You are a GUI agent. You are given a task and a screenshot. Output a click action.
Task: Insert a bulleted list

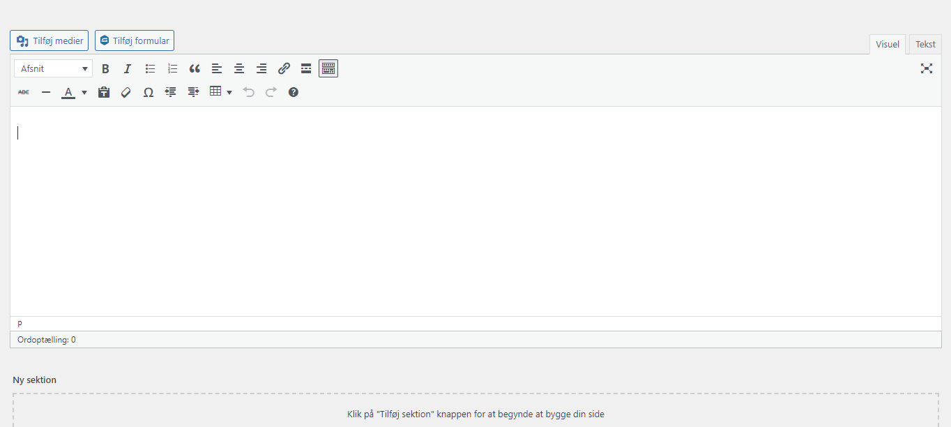(x=150, y=68)
